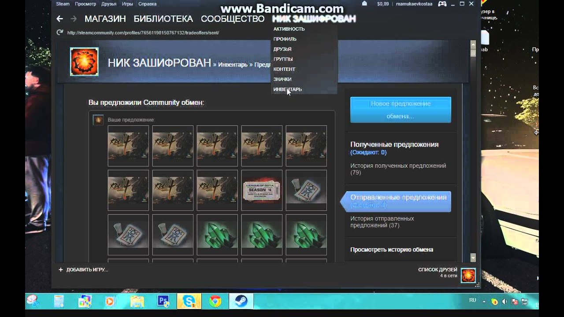Open the friends list avatar icon
564x317 pixels.
point(468,275)
